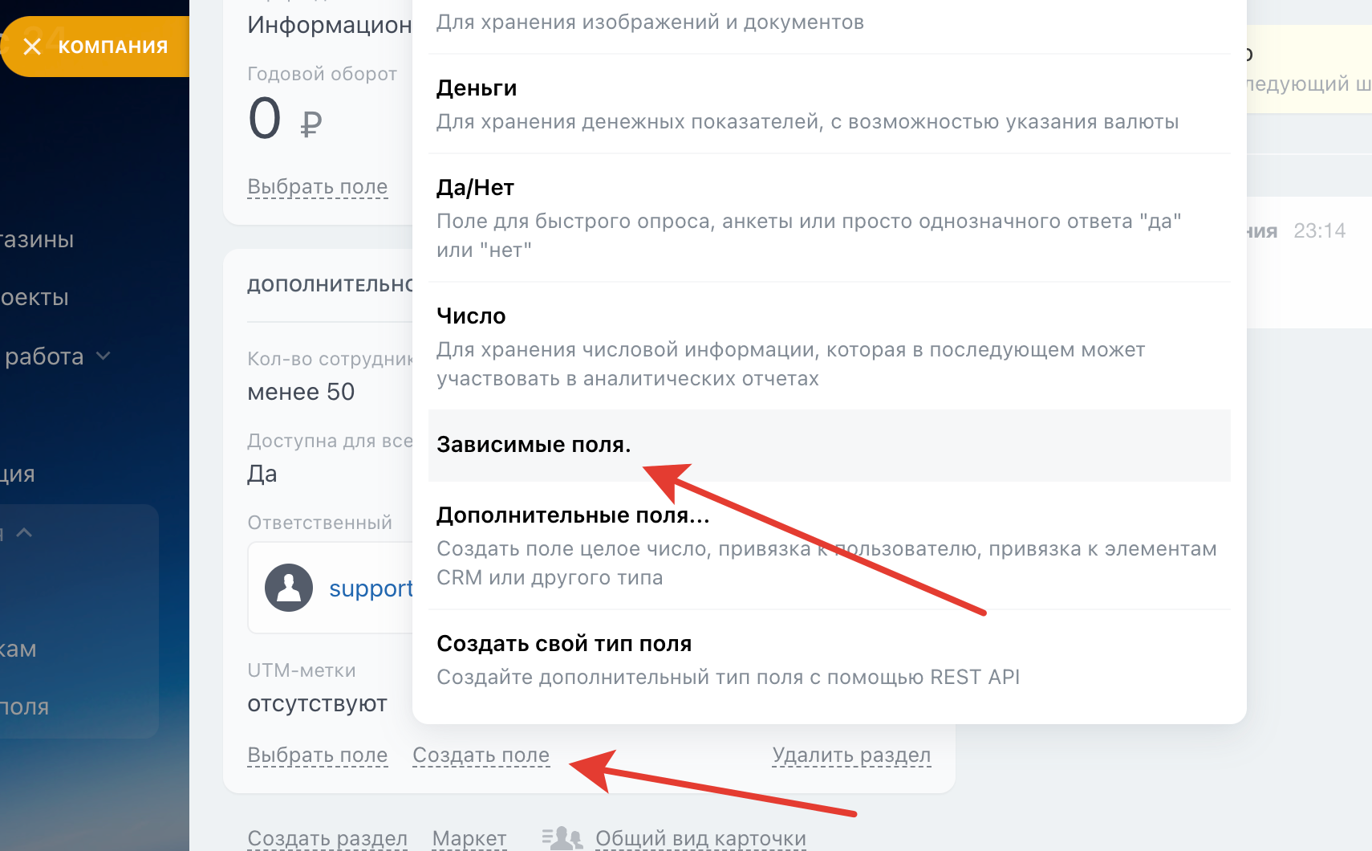Click the card view people icon
Screen dimensions: 1372x851
tap(562, 838)
